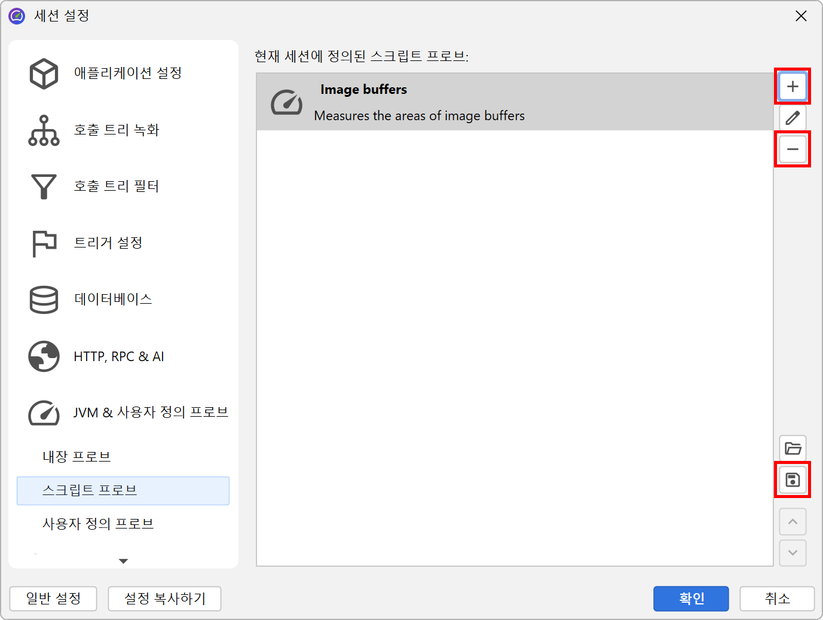Click the remove probe minus icon
The image size is (823, 620).
[x=793, y=149]
